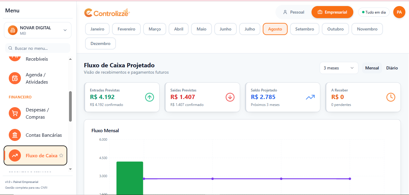Click the Fluxo Mensal chart title
The height and width of the screenshot is (195, 409).
105,131
